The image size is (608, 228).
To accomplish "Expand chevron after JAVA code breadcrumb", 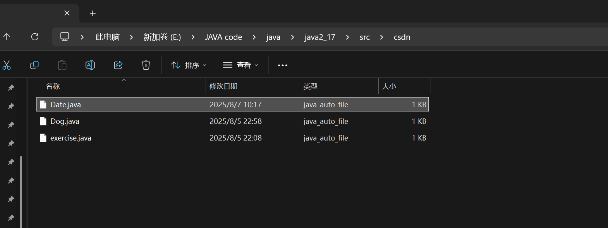I will 254,37.
